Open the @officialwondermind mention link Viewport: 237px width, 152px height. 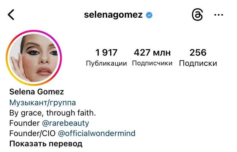point(97,133)
